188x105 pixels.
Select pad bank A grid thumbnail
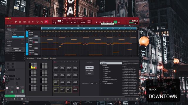tap(33, 66)
